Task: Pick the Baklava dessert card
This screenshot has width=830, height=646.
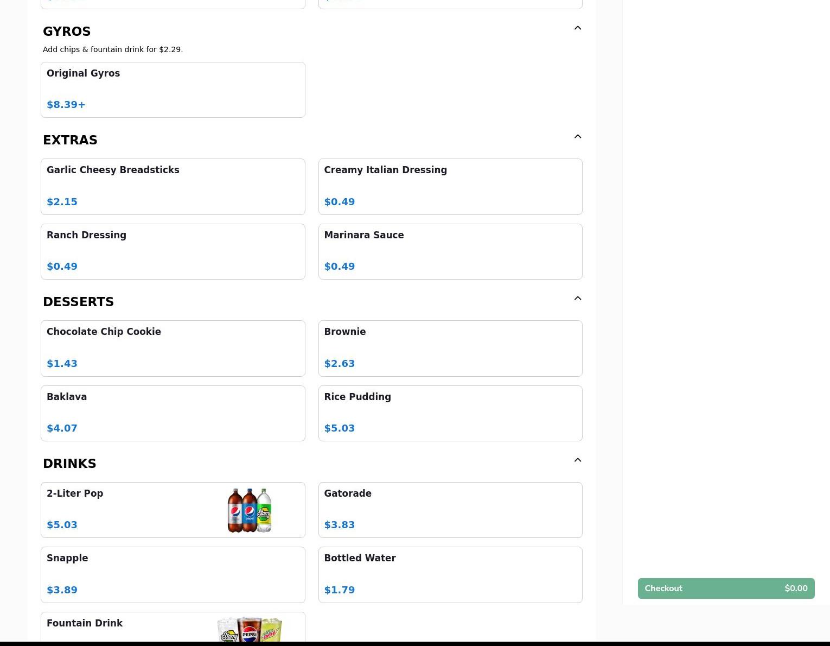Action: pyautogui.click(x=173, y=413)
